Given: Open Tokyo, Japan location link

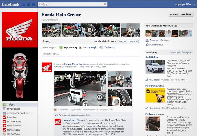Looking at the screenshot, I should [100, 67].
